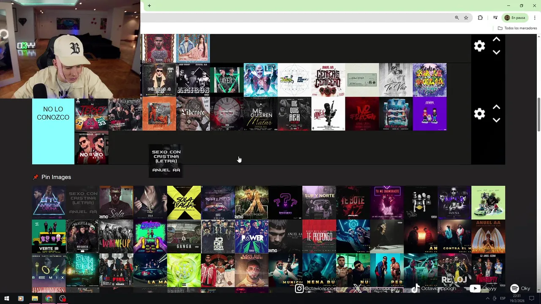Pick the purple question marks cover
Screen dimensions: 541x304
pos(285,203)
